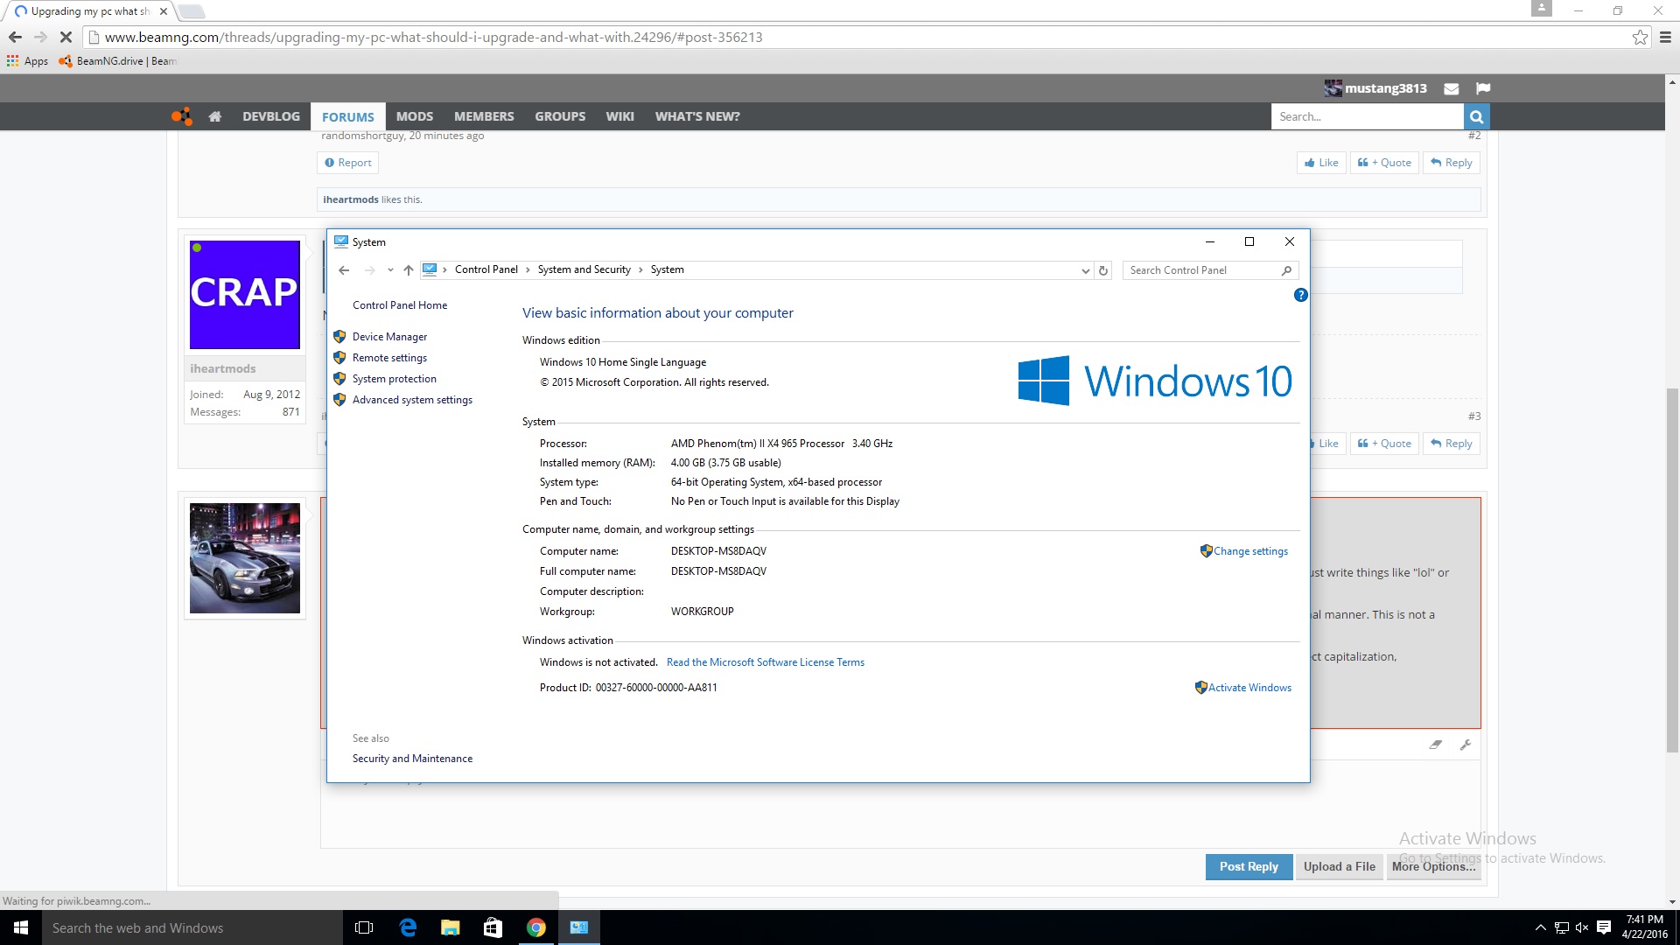Go up one level in Control Panel
This screenshot has width=1680, height=945.
(x=408, y=270)
